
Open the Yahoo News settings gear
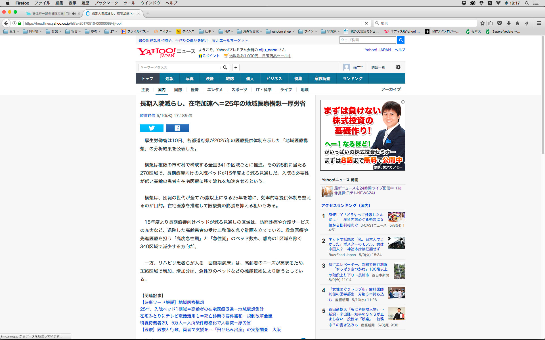[x=398, y=67]
